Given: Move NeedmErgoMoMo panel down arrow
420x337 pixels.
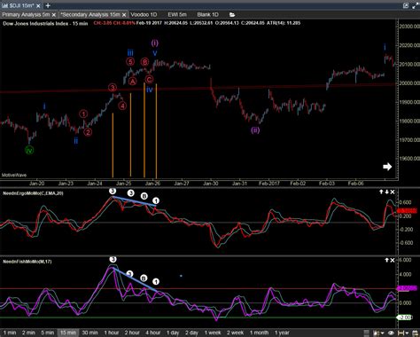Looking at the screenshot, I should (386, 192).
